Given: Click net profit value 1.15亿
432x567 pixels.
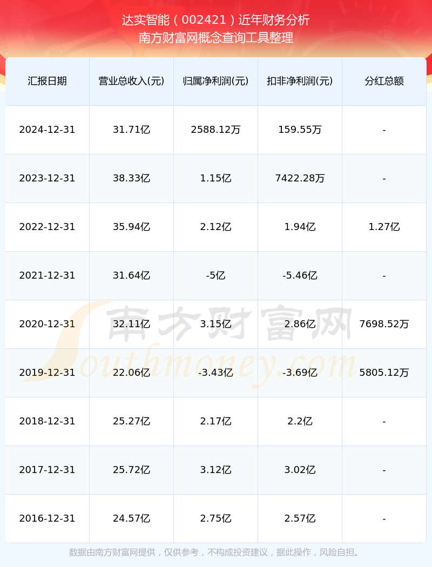Looking at the screenshot, I should pos(216,178).
